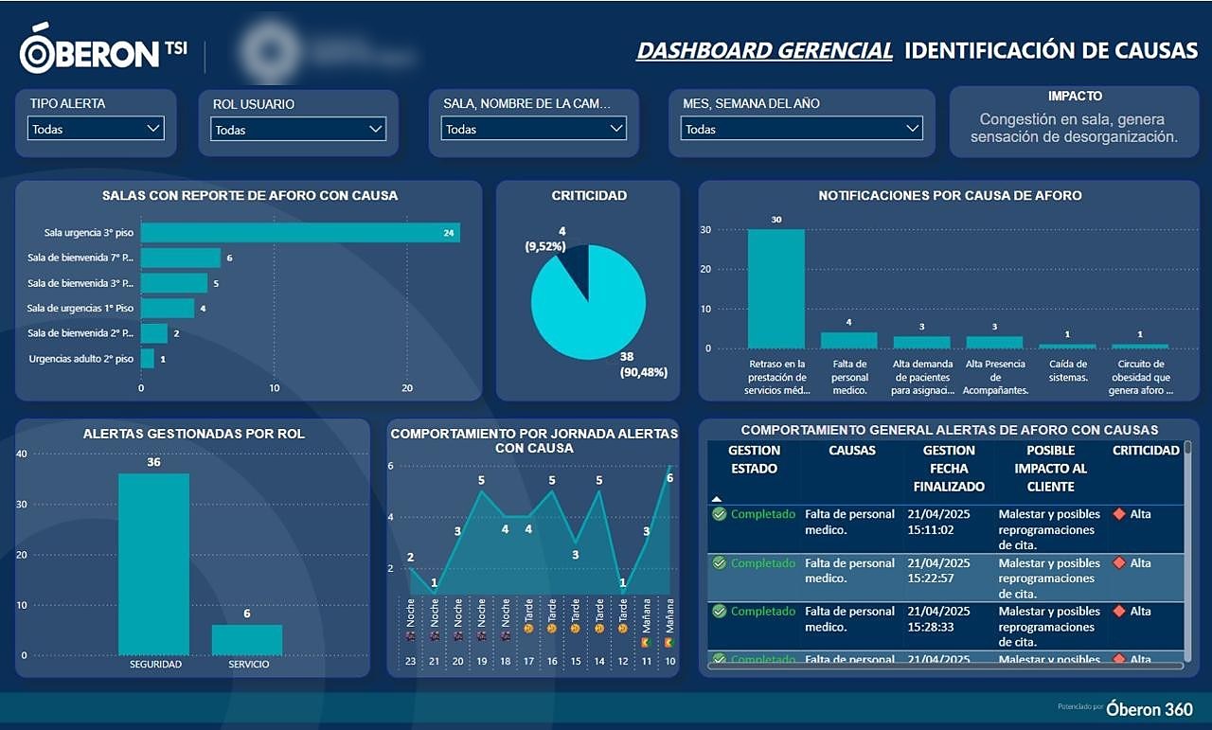Select the Sala de bienvenida 2° P... bar
Screen dimensions: 1212x730
point(154,333)
